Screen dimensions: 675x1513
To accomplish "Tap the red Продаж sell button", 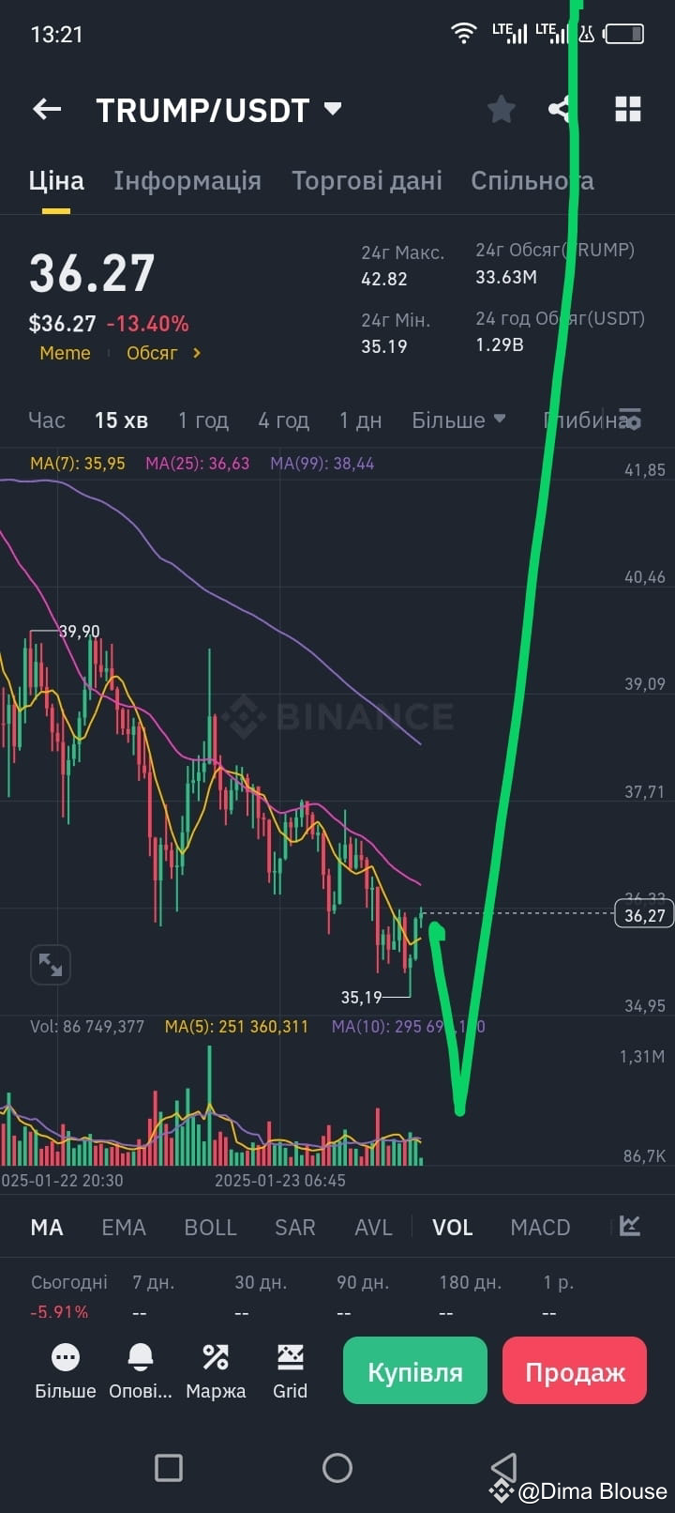I will (575, 1370).
